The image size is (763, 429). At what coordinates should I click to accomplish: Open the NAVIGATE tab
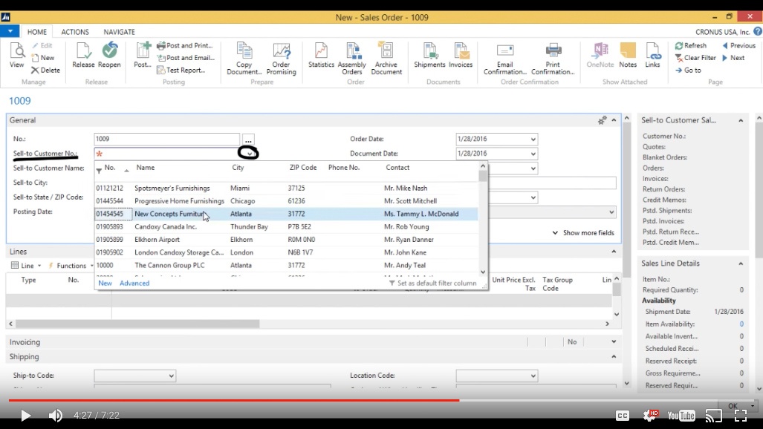coord(120,31)
